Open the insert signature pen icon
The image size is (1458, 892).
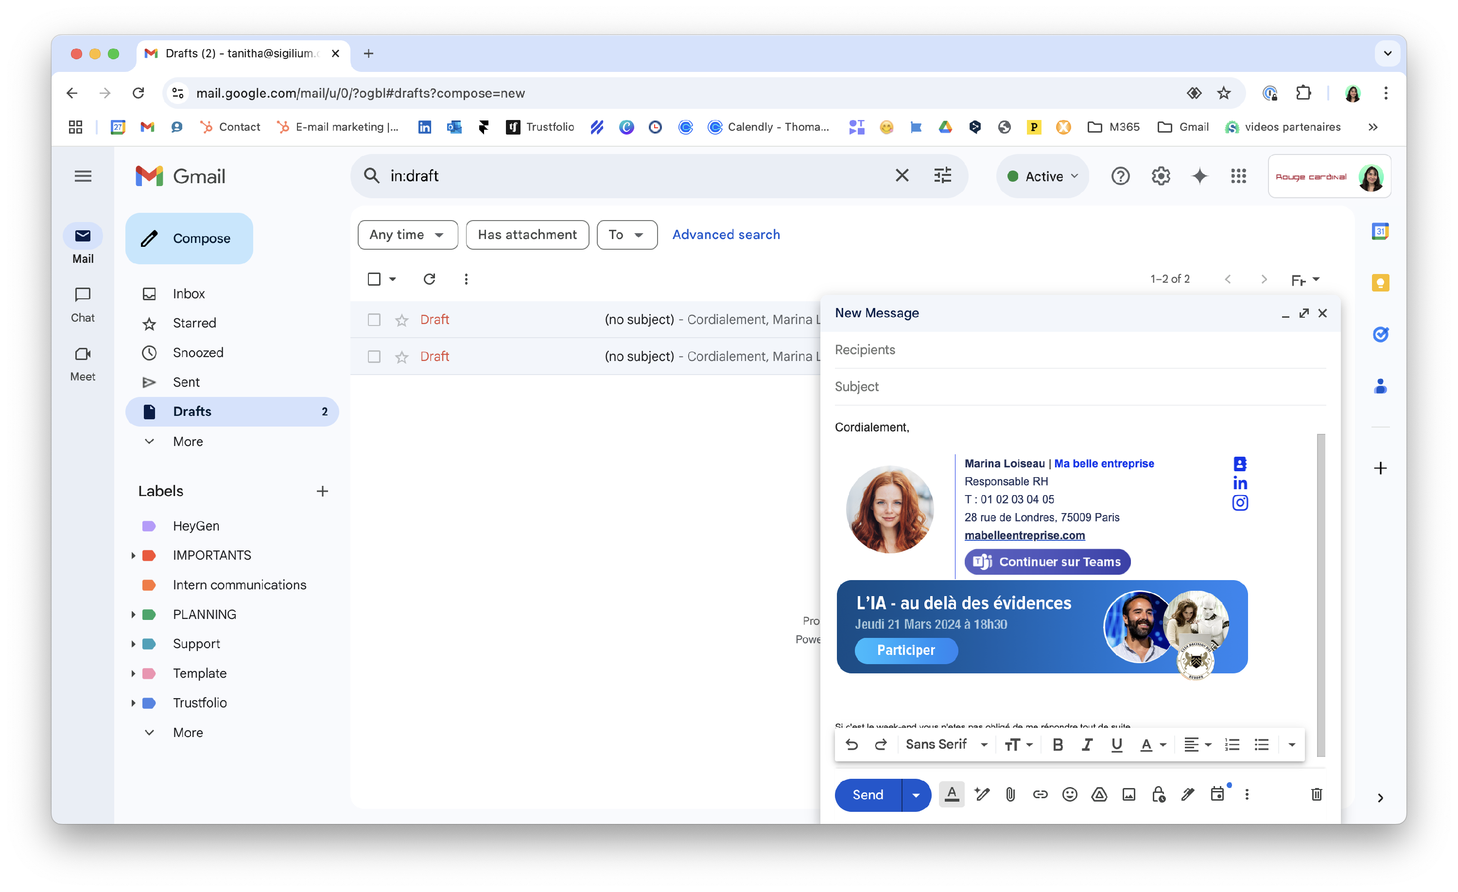point(1187,794)
